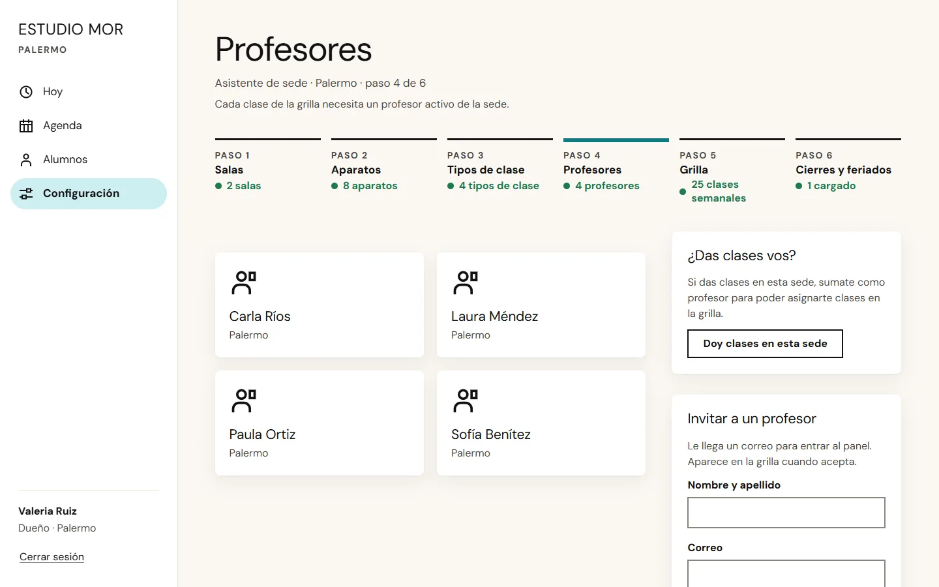Click the sliders icon beside Configuración
The width and height of the screenshot is (939, 587).
(26, 194)
